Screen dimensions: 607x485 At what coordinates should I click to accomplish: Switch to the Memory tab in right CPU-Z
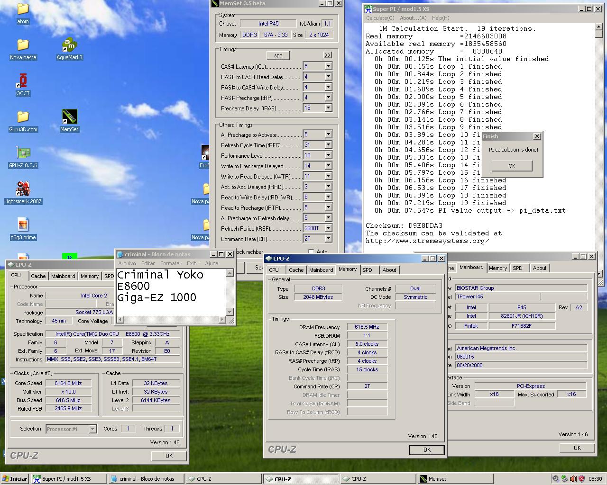[x=498, y=268]
